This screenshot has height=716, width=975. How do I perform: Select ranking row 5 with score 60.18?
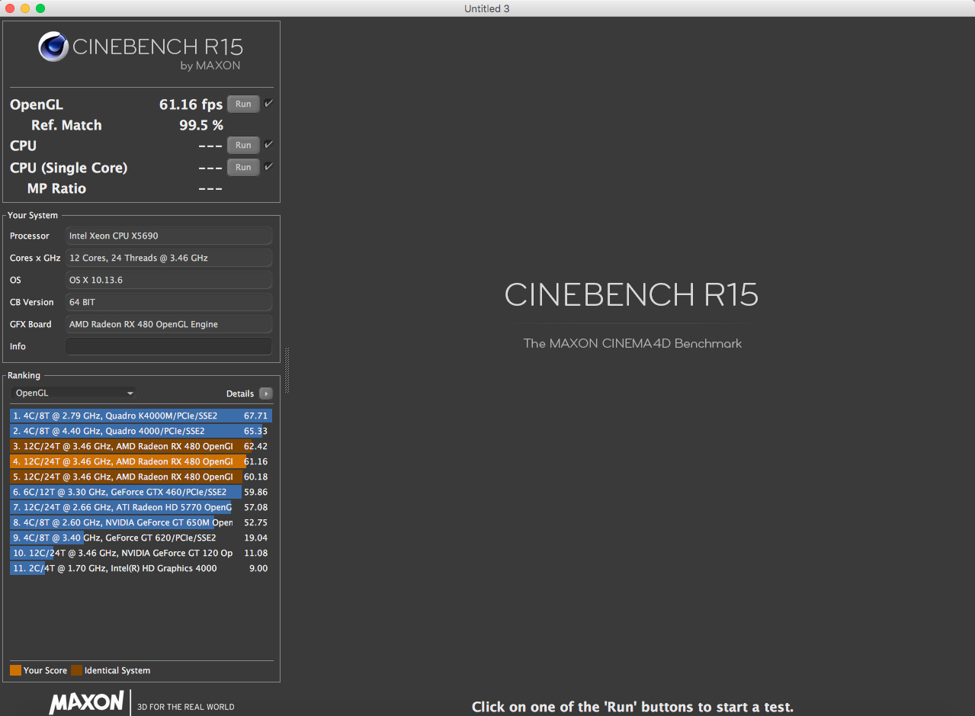pyautogui.click(x=141, y=477)
